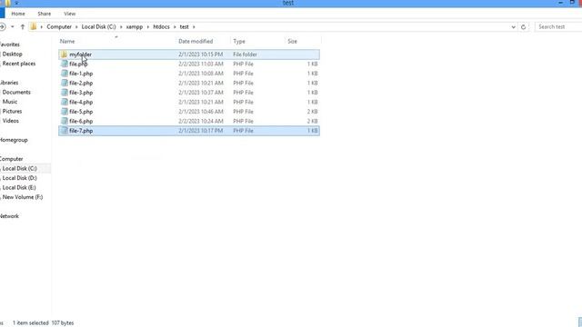
Task: Select the file.php file icon
Action: (x=65, y=64)
